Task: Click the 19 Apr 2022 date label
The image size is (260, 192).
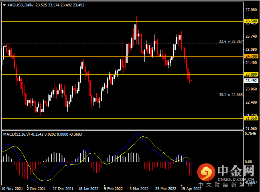Action: point(191,189)
